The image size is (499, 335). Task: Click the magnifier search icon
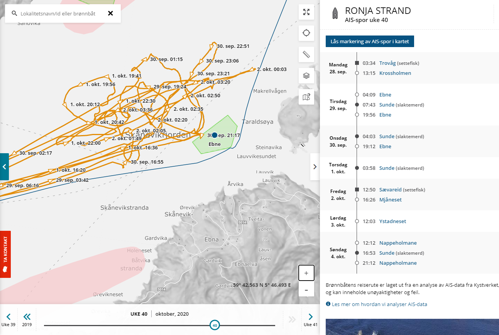[14, 14]
